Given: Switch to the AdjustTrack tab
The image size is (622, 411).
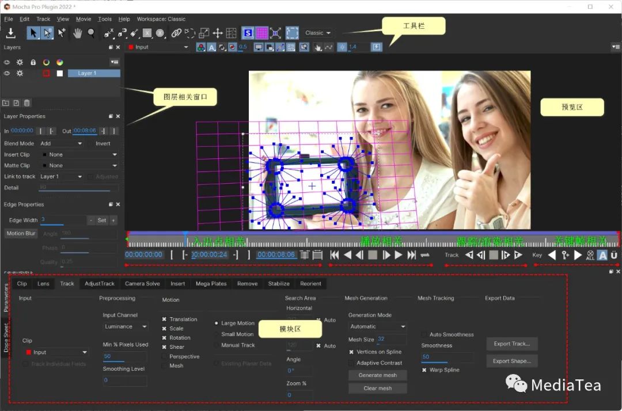Looking at the screenshot, I should click(100, 284).
